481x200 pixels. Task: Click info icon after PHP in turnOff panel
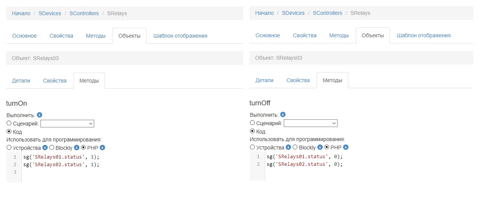346,147
